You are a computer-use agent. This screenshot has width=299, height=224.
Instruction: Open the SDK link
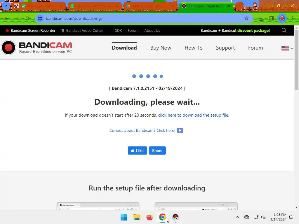pos(119,30)
